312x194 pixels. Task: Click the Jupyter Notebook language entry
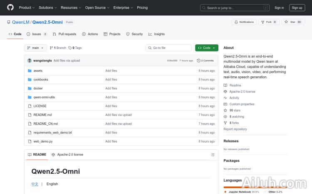click(x=242, y=192)
